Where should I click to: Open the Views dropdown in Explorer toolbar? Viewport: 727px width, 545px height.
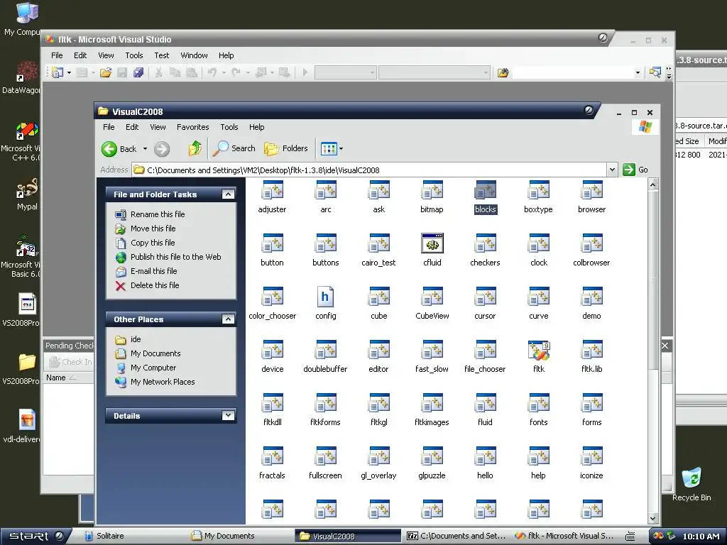click(341, 149)
